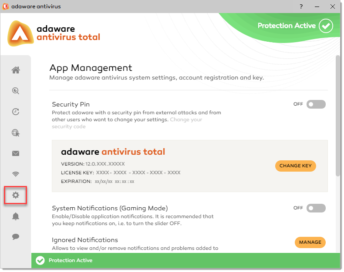Click the CHANGE KEY button
This screenshot has height=272, width=344.
296,166
